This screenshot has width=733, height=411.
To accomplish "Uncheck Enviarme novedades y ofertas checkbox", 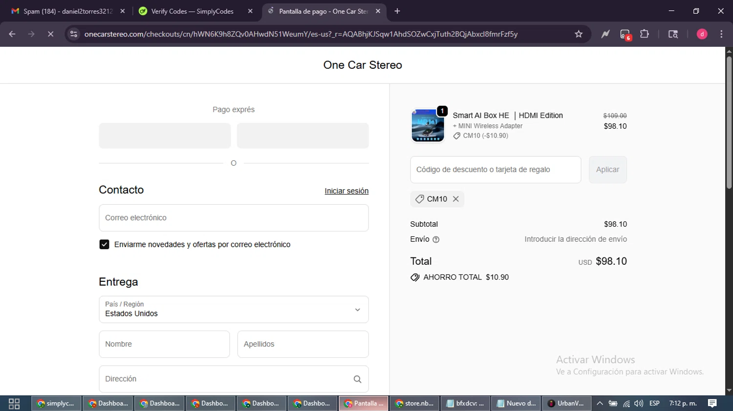I will (x=104, y=244).
